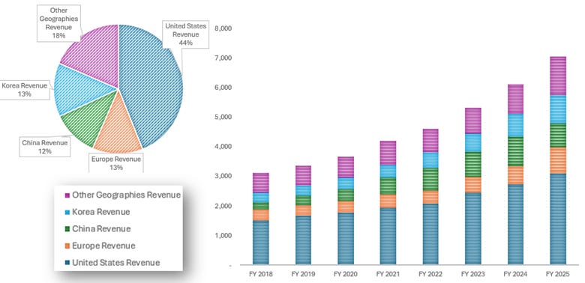Click the Other Geographies Revenue 18% pie label

(x=58, y=23)
